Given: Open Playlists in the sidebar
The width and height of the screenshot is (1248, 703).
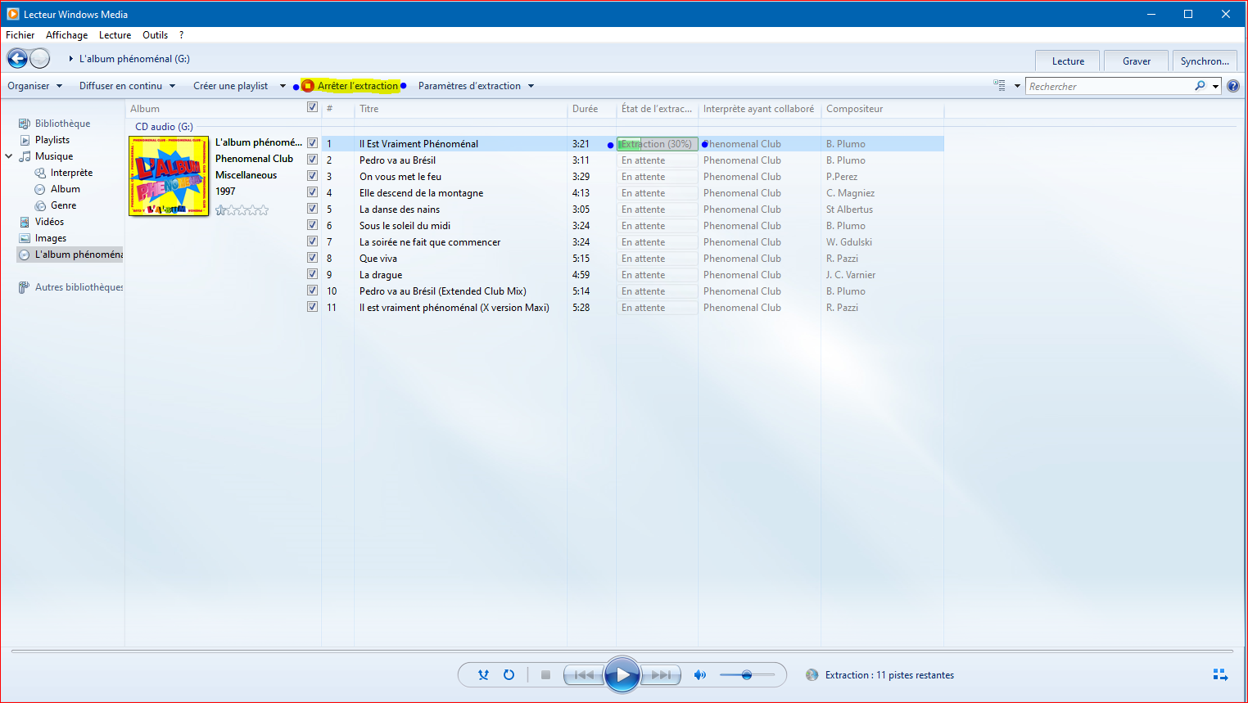Looking at the screenshot, I should coord(52,140).
